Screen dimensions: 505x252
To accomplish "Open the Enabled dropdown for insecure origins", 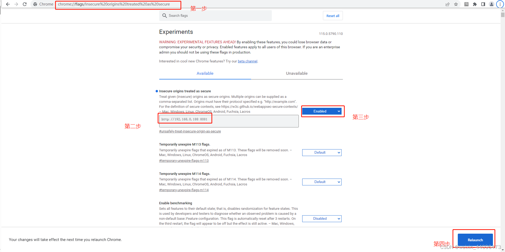I will (x=322, y=111).
